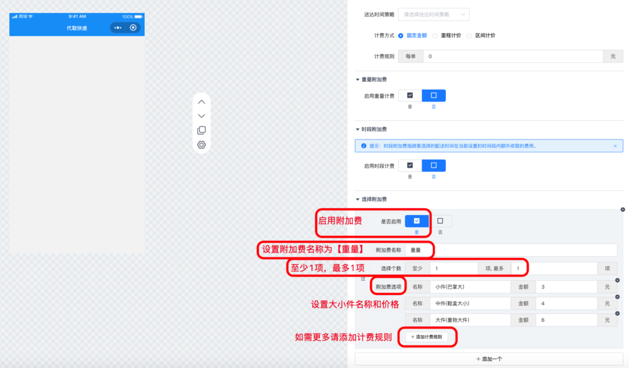
Task: Click the drag handle beside 附加费选项
Action: coord(362,279)
